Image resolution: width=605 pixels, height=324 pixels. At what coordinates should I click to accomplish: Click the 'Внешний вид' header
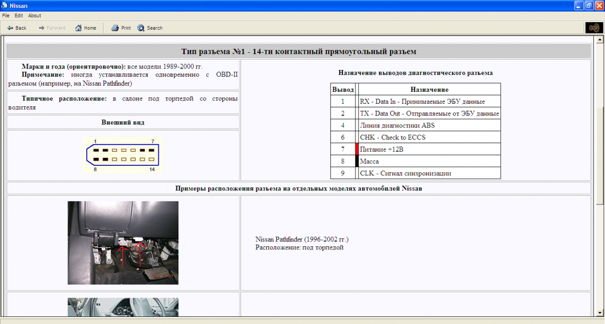coord(123,122)
